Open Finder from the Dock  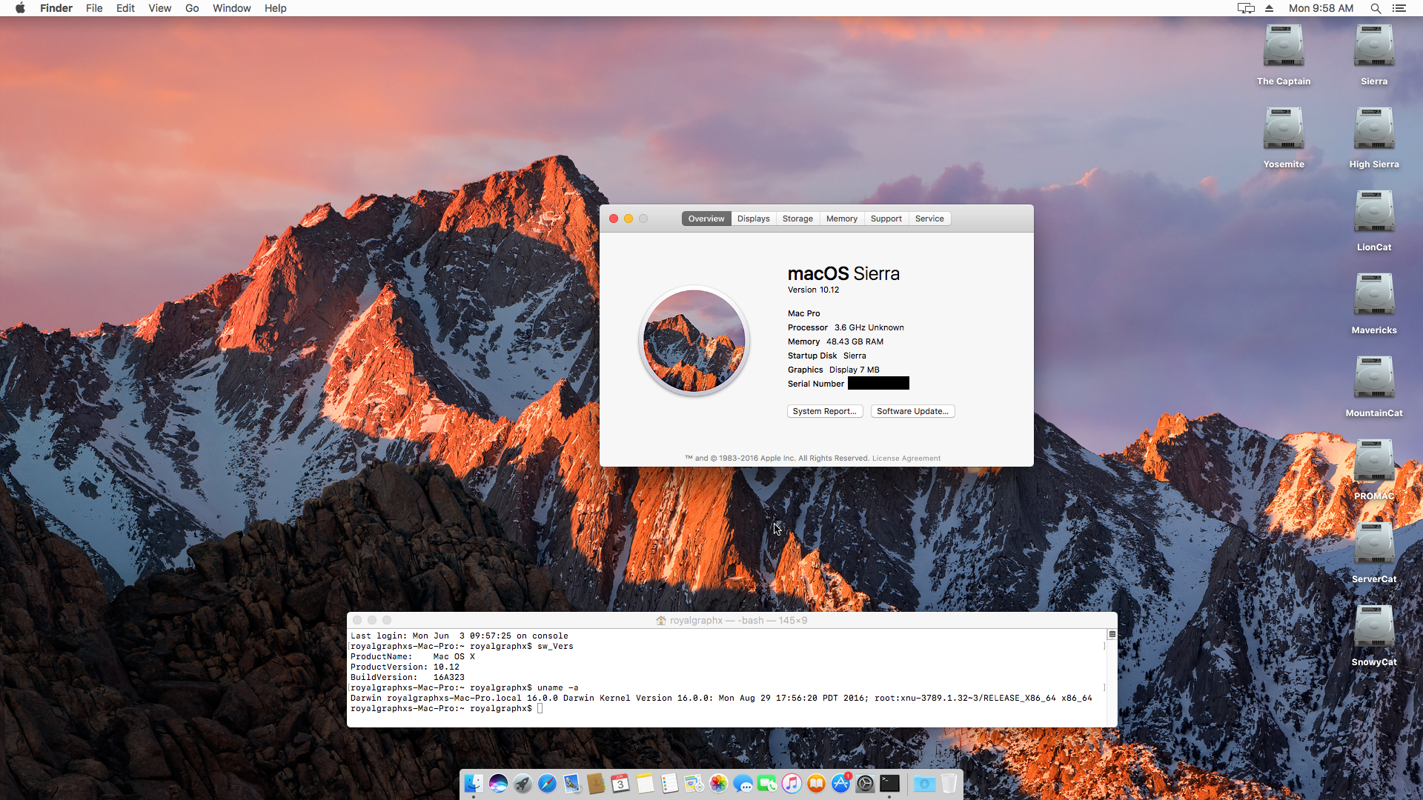(x=474, y=783)
